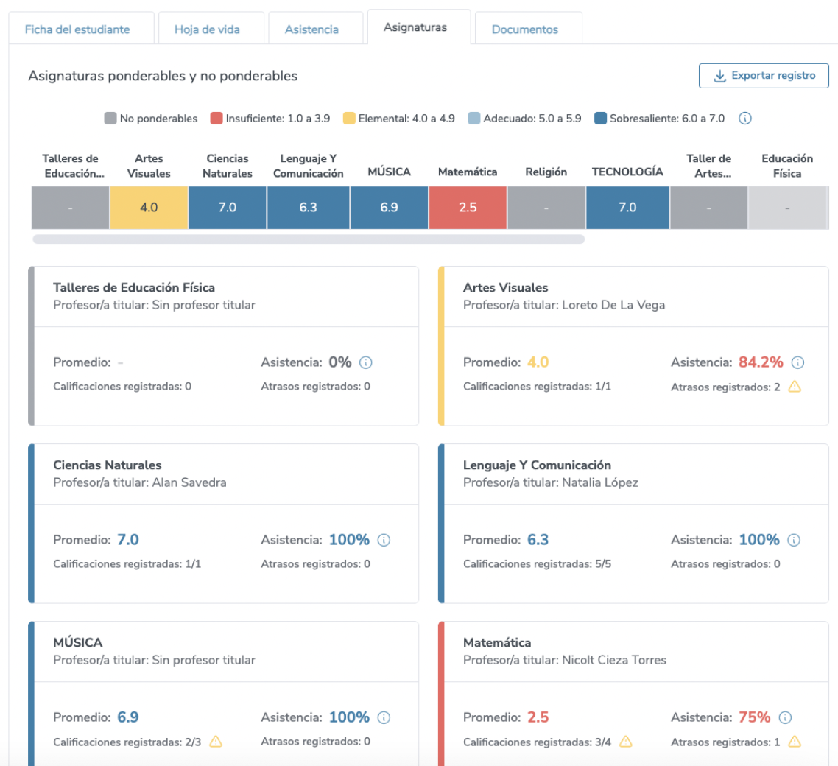The height and width of the screenshot is (766, 838).
Task: Select the MÚSICA 6.9 grade cell
Action: pyautogui.click(x=389, y=208)
